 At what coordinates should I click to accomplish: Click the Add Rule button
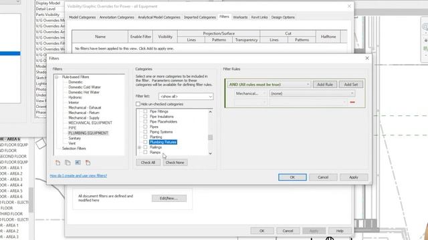(x=325, y=85)
